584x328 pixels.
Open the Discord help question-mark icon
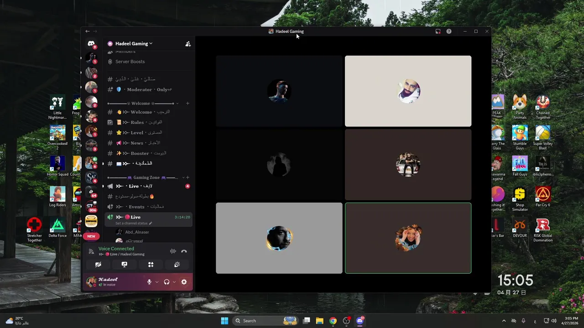point(449,31)
